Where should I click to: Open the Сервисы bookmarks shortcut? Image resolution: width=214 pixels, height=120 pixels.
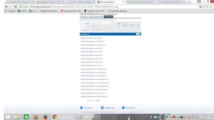10,11
